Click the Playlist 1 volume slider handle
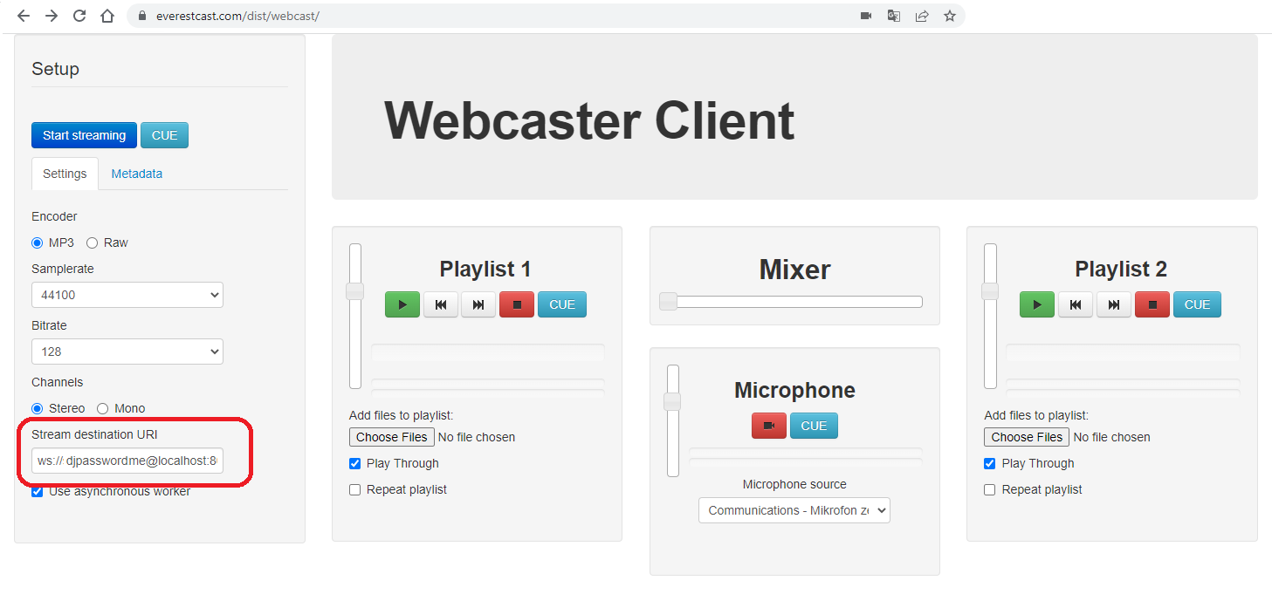Screen dimensions: 1272x594 (x=355, y=291)
